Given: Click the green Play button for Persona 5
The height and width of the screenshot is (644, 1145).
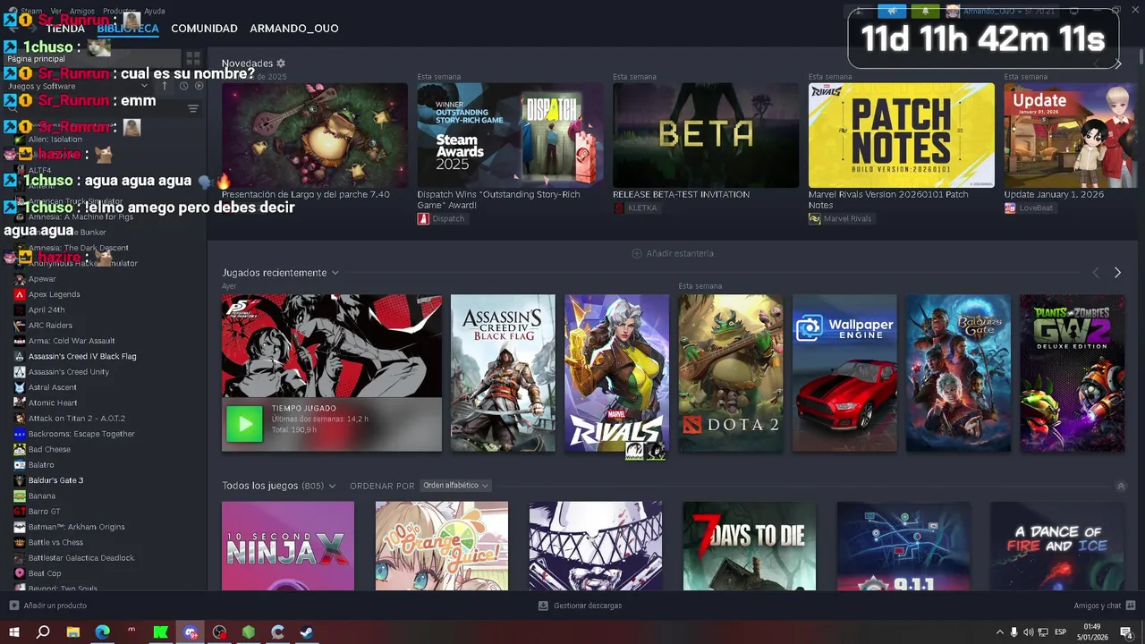Looking at the screenshot, I should 244,424.
